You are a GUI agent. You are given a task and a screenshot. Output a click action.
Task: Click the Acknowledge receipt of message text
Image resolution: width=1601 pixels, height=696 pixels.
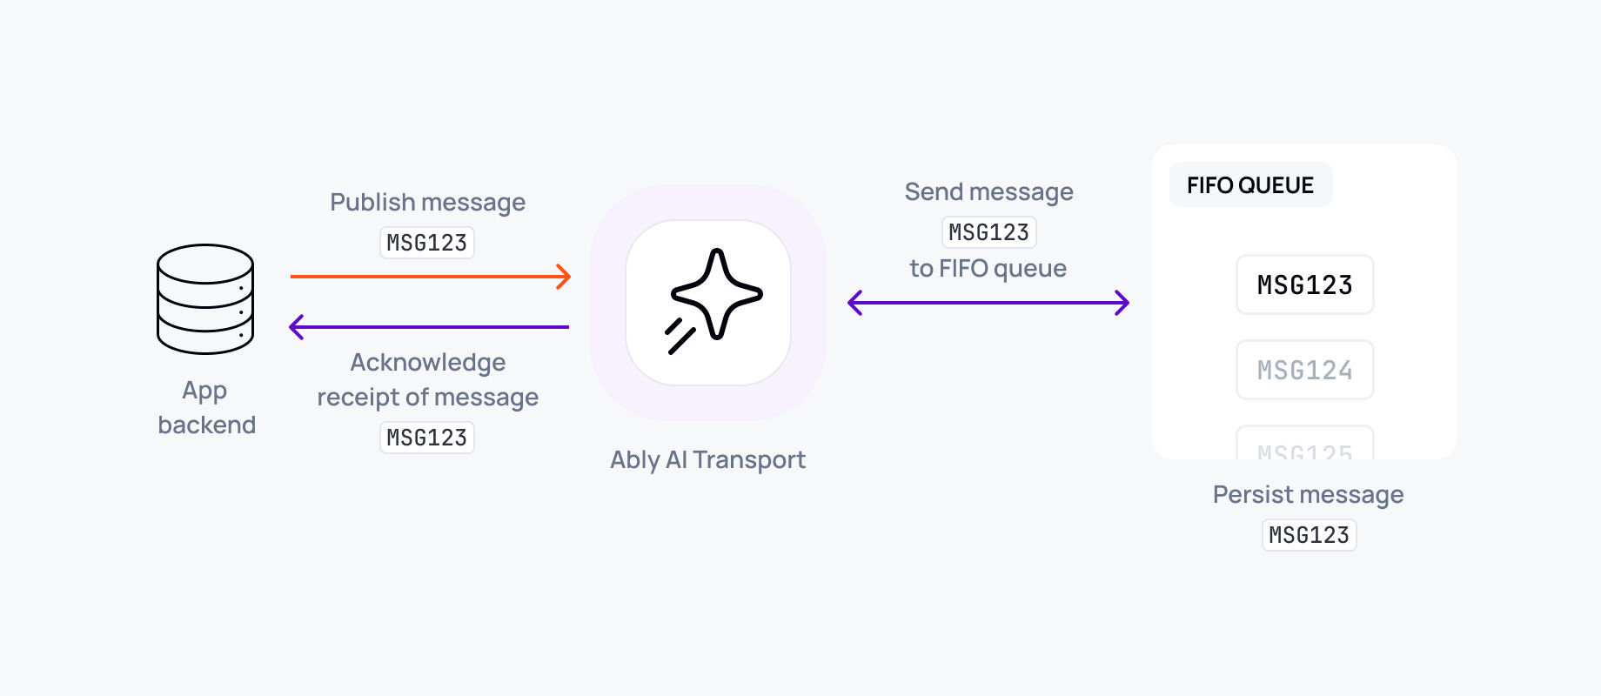click(427, 379)
